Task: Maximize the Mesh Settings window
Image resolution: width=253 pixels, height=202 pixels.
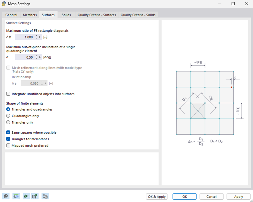Action: (x=233, y=4)
